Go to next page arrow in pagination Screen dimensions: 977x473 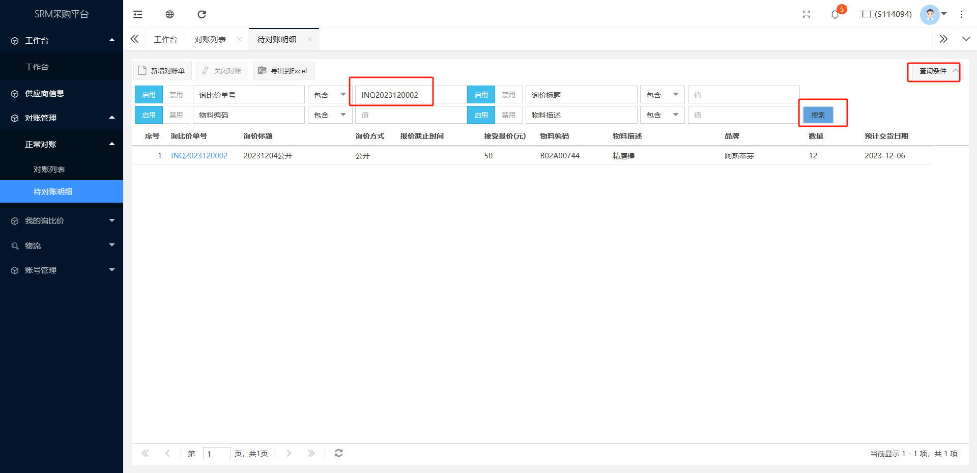tap(289, 453)
